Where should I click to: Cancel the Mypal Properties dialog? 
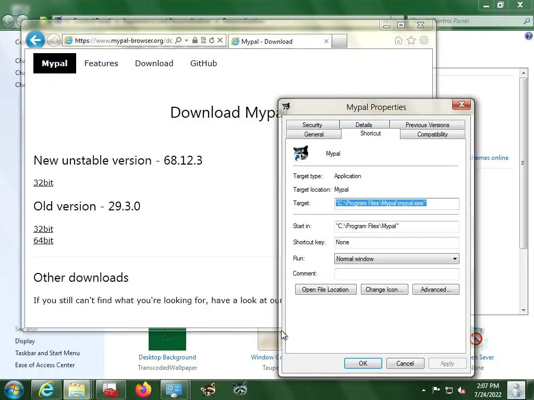pyautogui.click(x=405, y=363)
